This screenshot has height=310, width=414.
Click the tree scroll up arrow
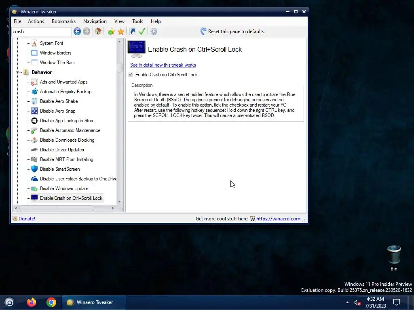click(120, 42)
